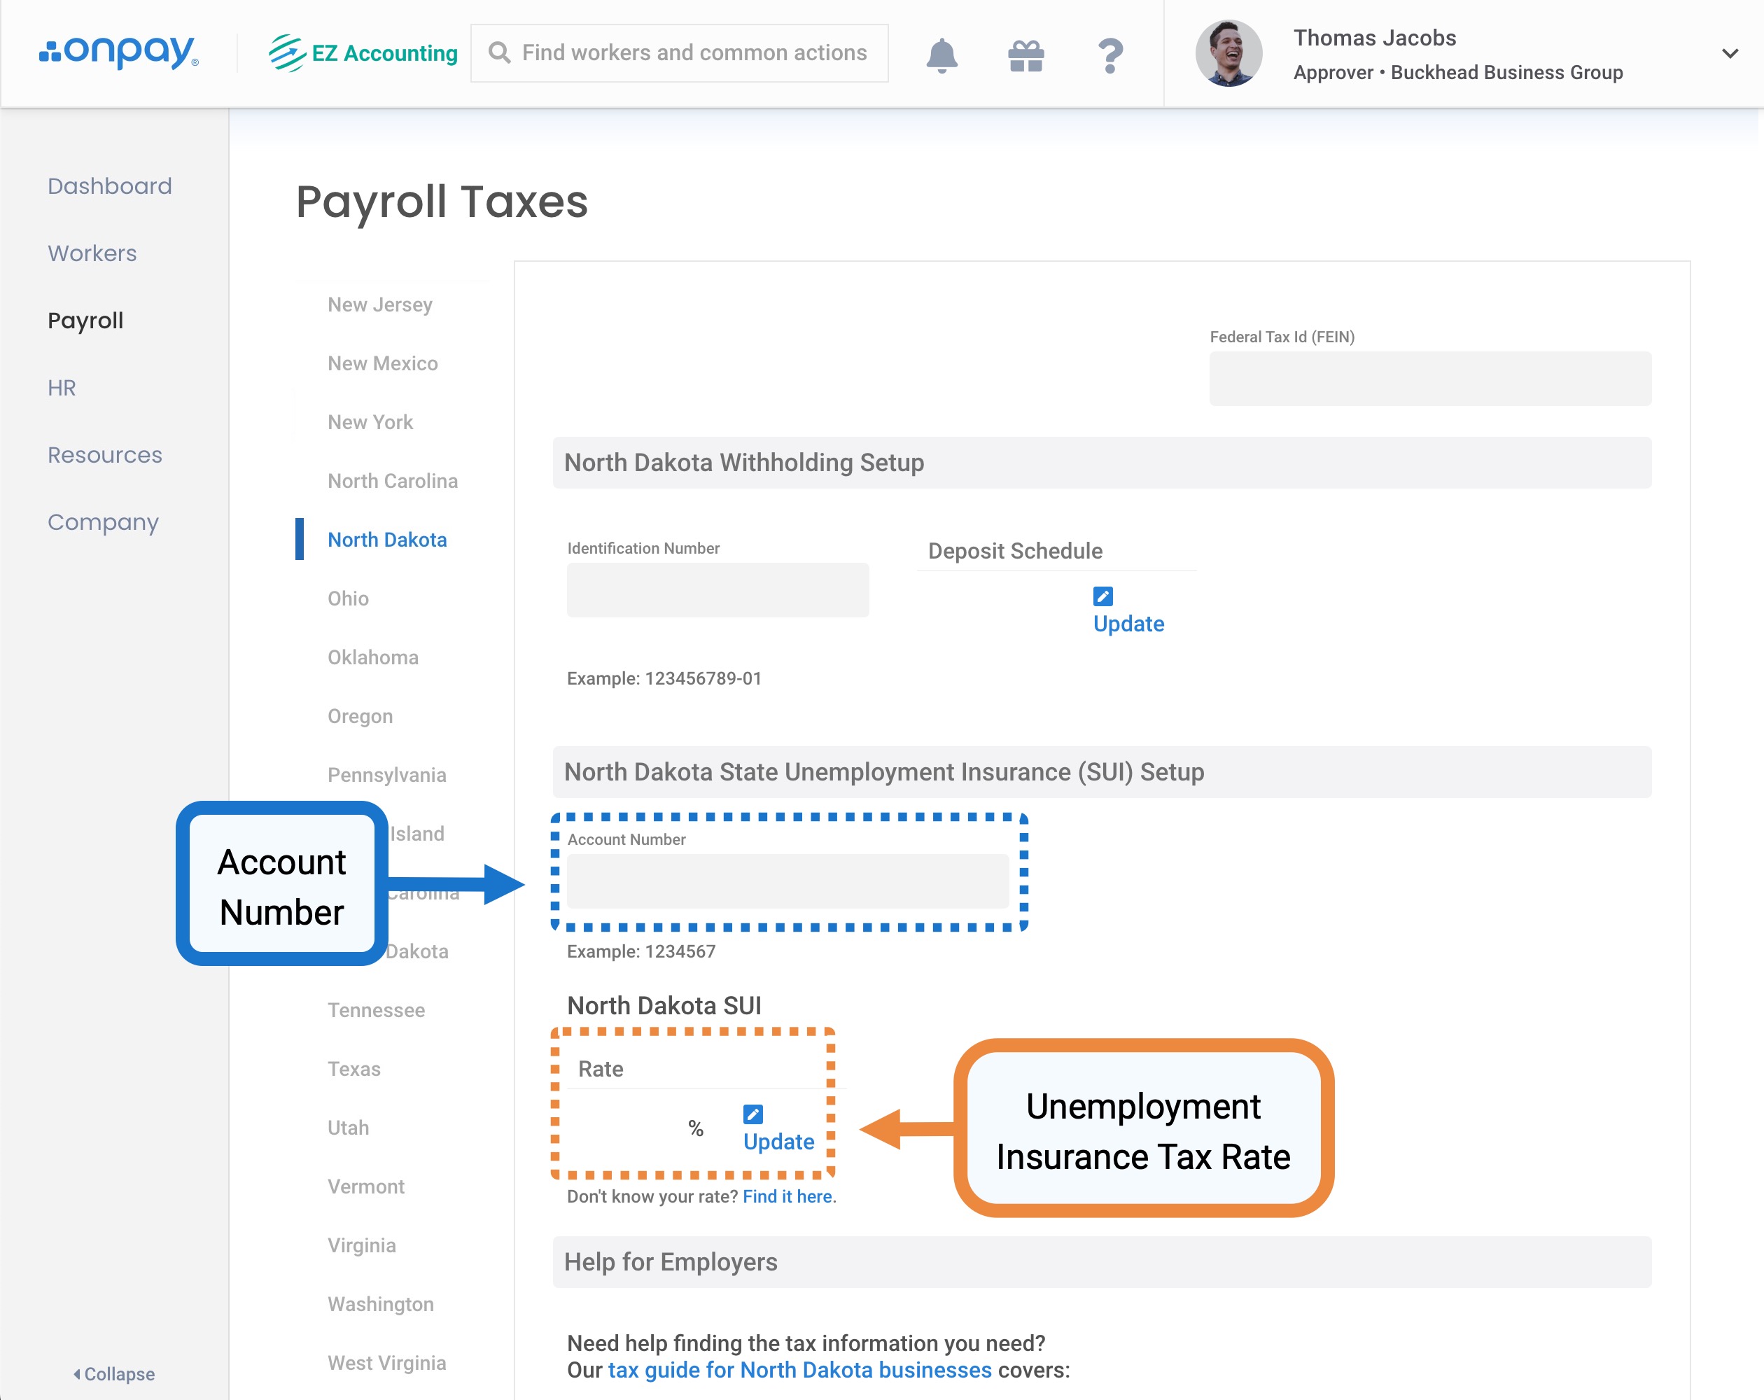
Task: Click the withholding Identification Number field
Action: [x=717, y=590]
